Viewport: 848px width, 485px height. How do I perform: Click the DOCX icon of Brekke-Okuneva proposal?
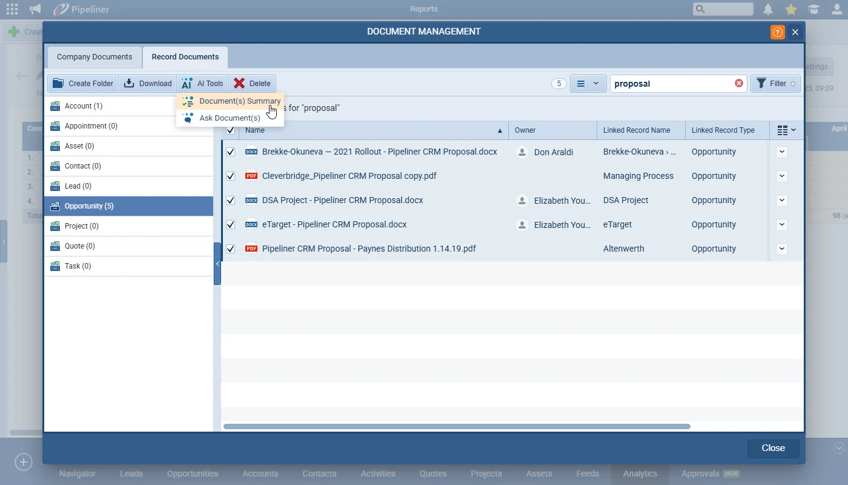(x=251, y=152)
